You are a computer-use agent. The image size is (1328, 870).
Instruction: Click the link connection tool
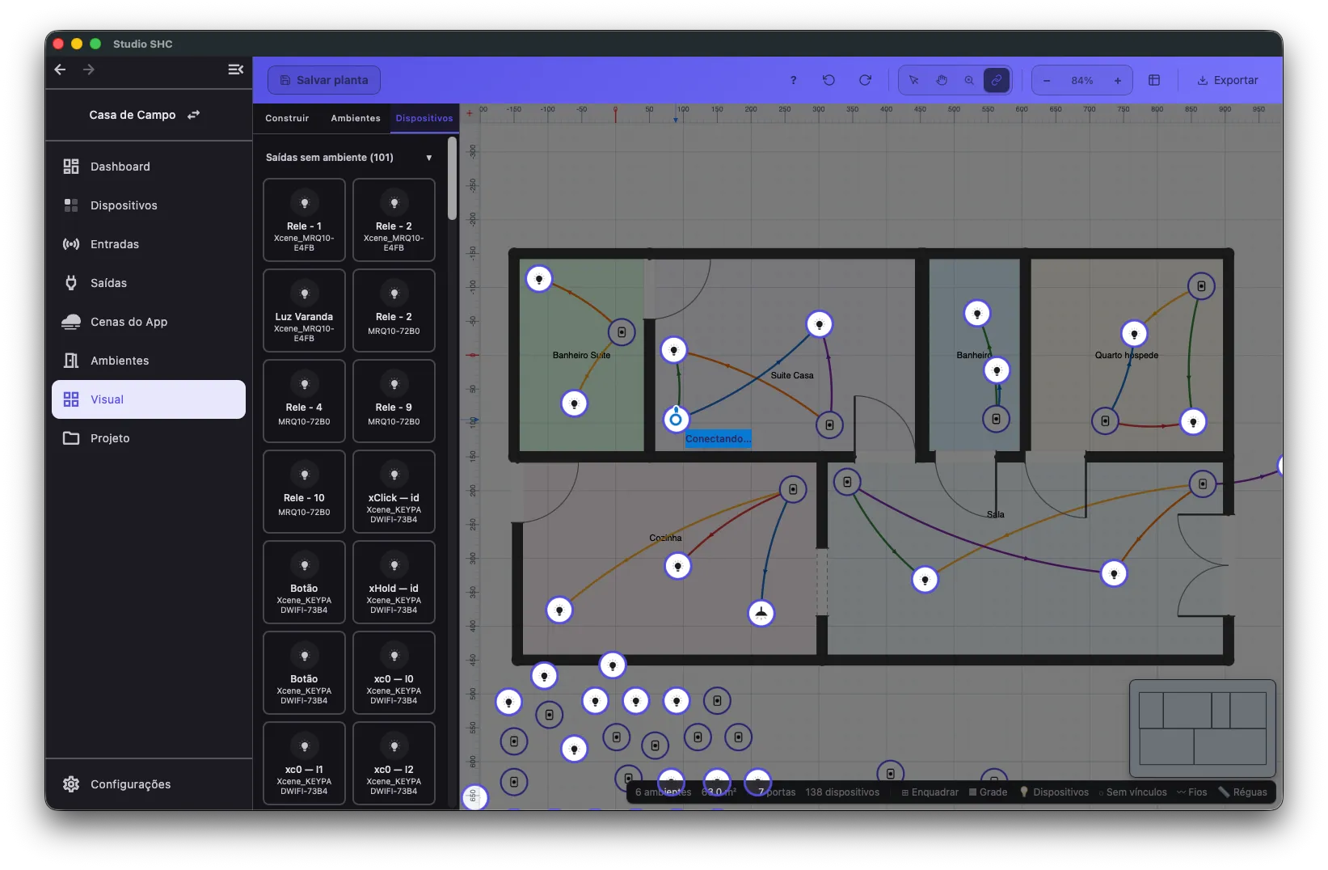[997, 80]
